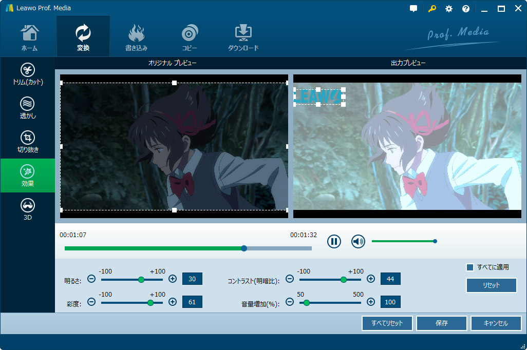
Task: Click the すべてリセット reset-all button
Action: [x=387, y=323]
